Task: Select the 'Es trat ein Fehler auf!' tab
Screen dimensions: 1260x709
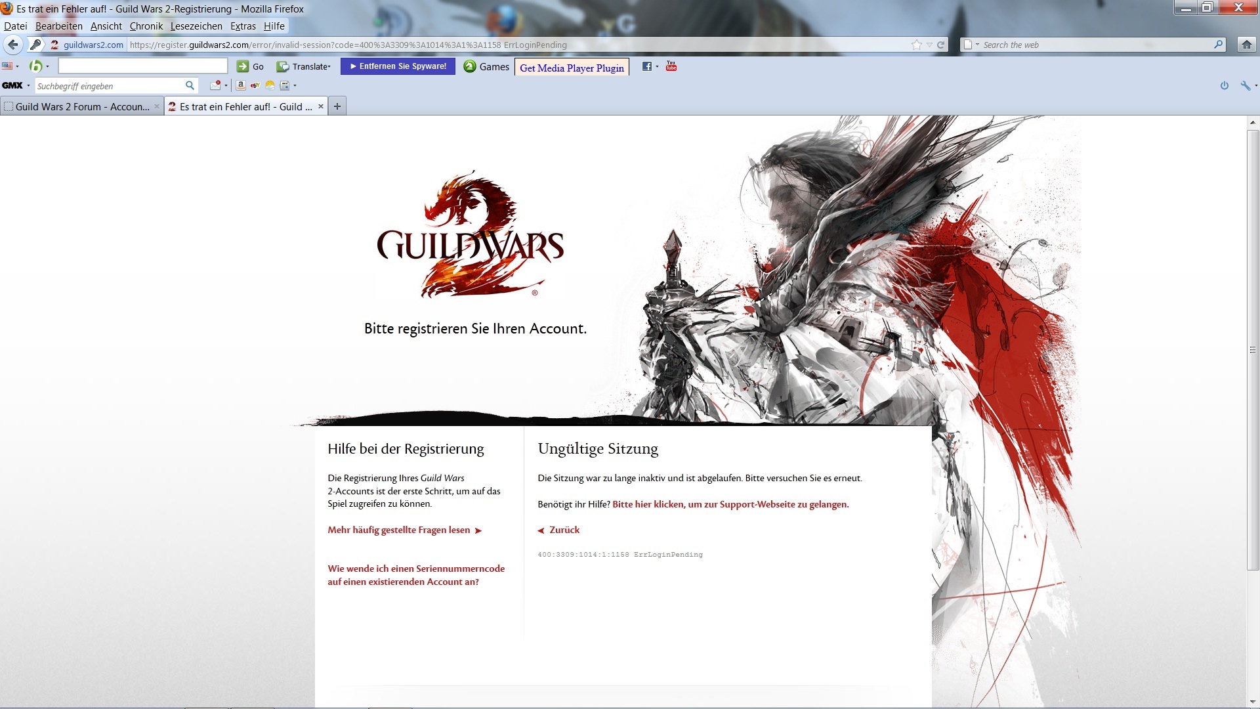Action: (245, 106)
